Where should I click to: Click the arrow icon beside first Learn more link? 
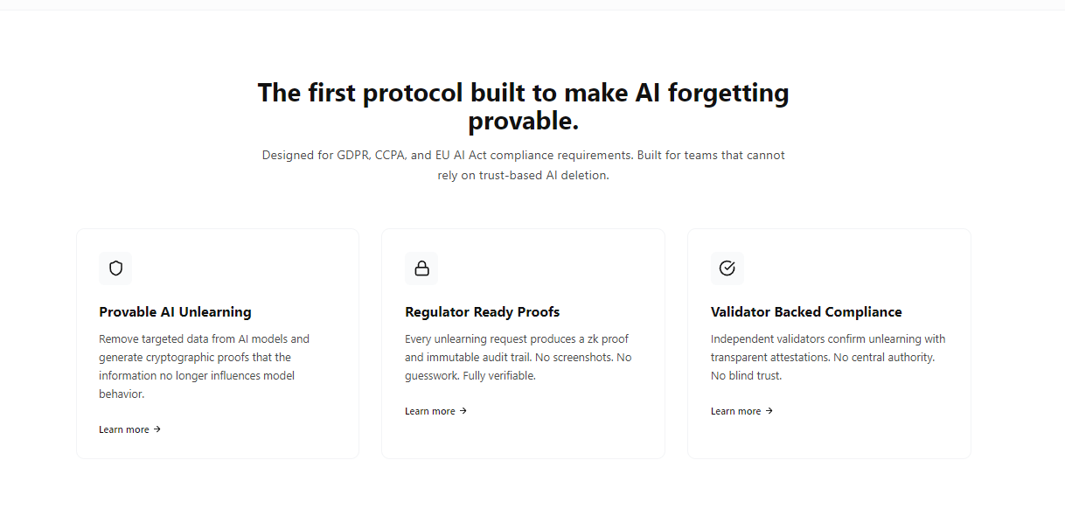158,429
